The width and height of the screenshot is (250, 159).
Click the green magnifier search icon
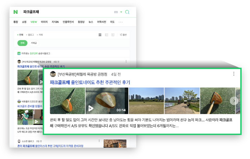tap(127, 12)
